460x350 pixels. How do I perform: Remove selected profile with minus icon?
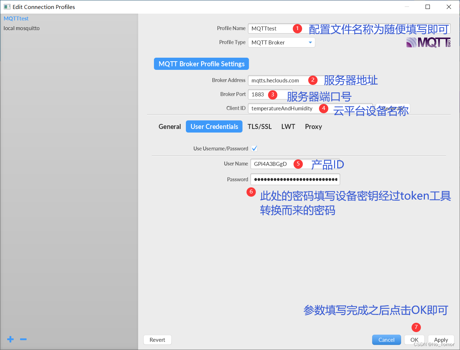point(23,339)
